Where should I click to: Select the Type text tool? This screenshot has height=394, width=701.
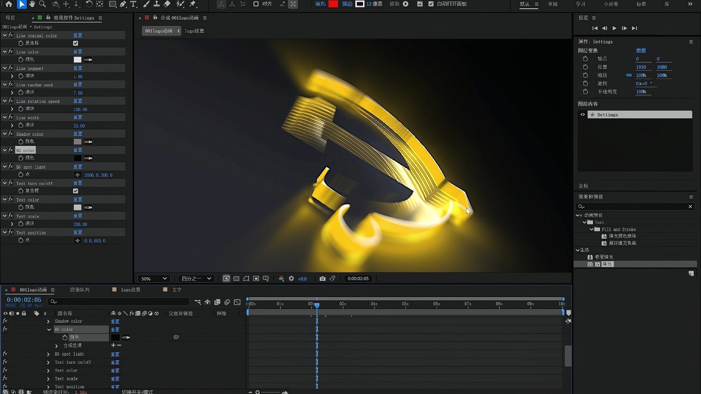pyautogui.click(x=133, y=4)
